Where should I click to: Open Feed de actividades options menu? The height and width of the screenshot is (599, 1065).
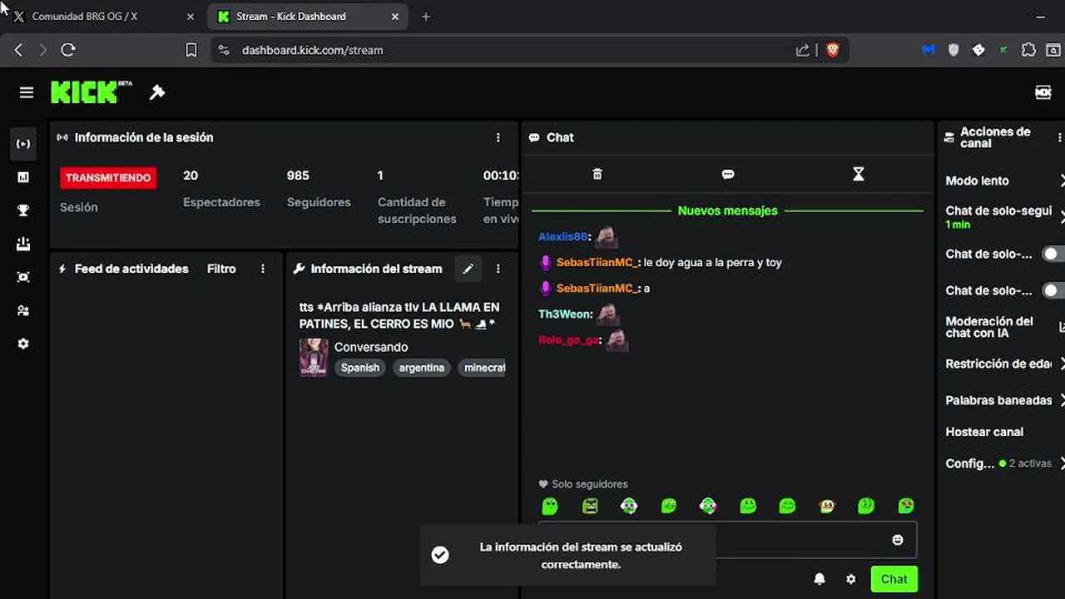tap(263, 269)
